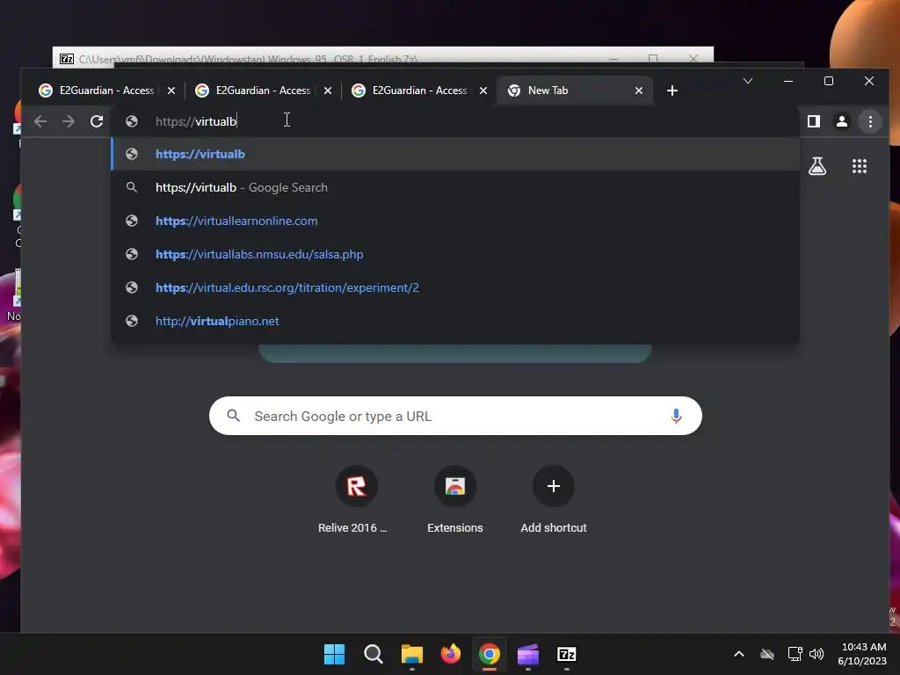
Task: Minimize the Chrome window
Action: click(788, 81)
